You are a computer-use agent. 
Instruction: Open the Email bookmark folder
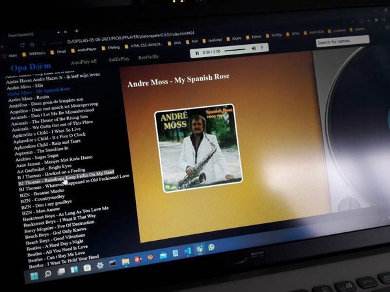58,52
